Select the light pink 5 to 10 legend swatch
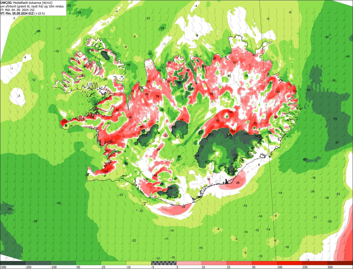 pyautogui.click(x=189, y=263)
